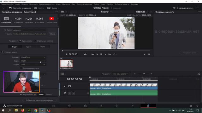
Task: Open the Media page icon
Action: click(54, 106)
